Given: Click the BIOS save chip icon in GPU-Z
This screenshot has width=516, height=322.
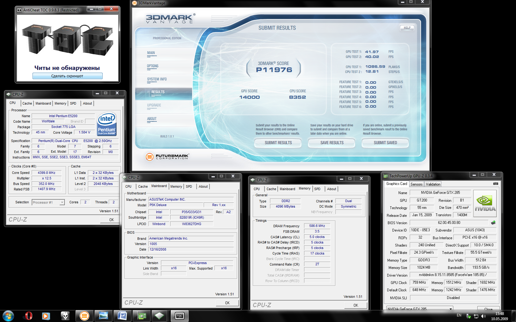Looking at the screenshot, I should click(x=493, y=223).
